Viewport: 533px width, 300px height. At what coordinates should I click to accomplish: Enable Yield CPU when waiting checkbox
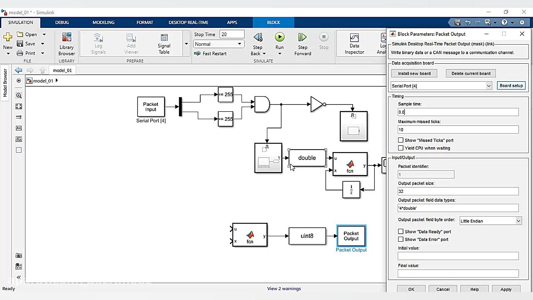point(401,148)
